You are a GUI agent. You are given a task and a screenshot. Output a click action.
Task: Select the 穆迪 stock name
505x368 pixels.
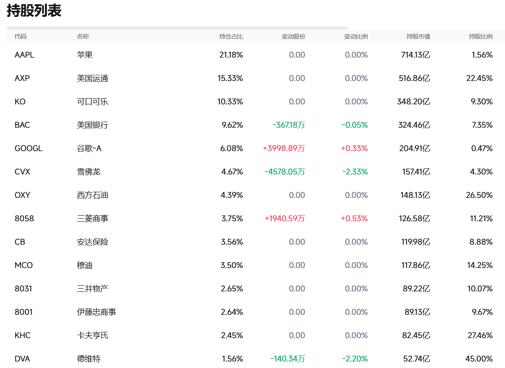click(85, 265)
